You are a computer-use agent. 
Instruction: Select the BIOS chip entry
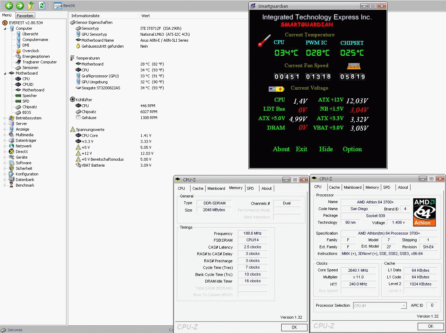(27, 112)
